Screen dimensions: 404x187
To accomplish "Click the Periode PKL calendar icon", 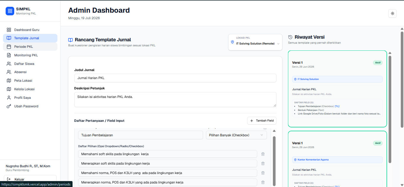I will [9, 47].
